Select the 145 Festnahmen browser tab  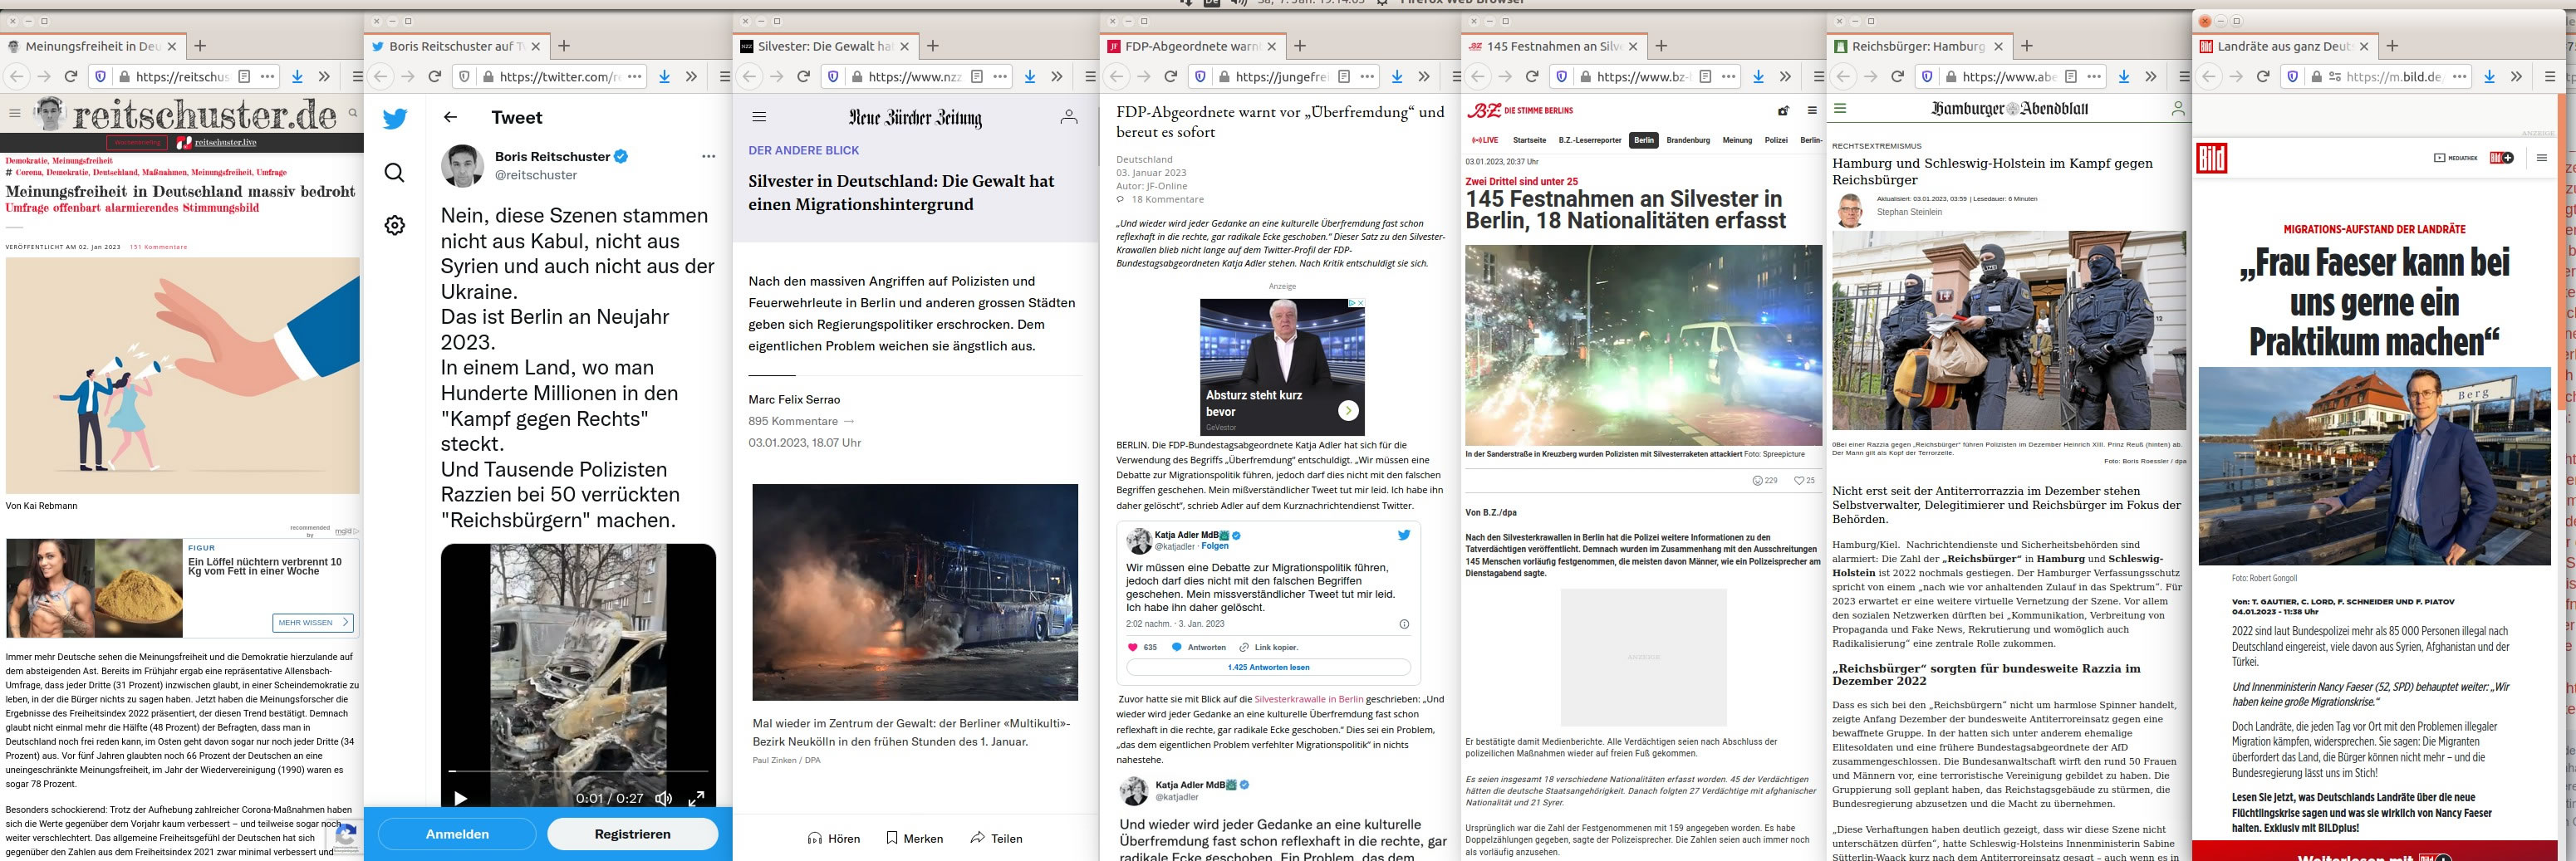click(x=1553, y=46)
